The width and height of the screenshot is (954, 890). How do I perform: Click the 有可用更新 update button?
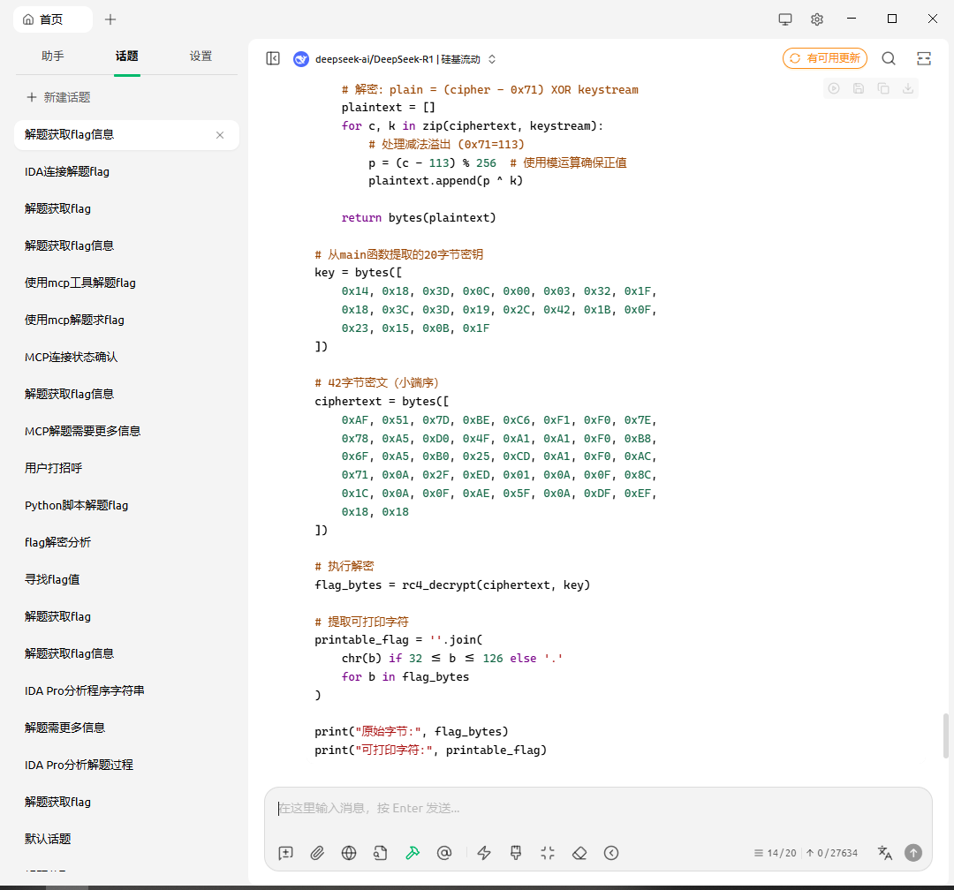[824, 58]
